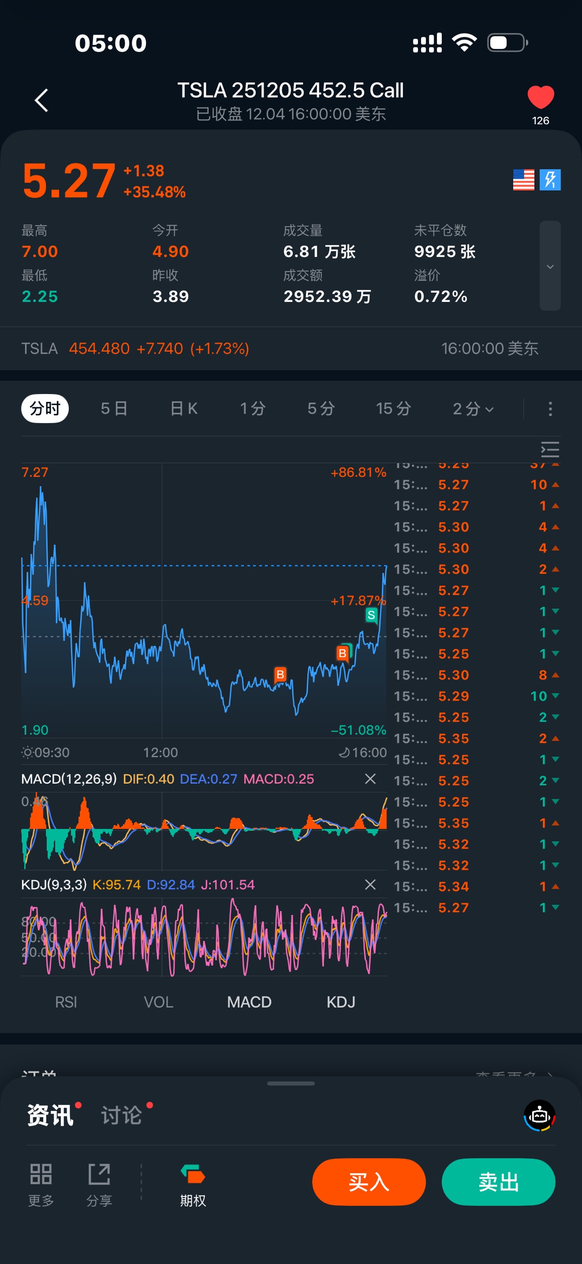582x1264 pixels.
Task: Tap the 分享 share icon
Action: 99,1184
